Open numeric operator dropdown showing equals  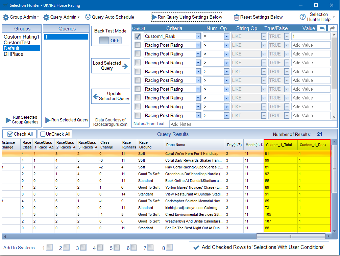coord(226,36)
